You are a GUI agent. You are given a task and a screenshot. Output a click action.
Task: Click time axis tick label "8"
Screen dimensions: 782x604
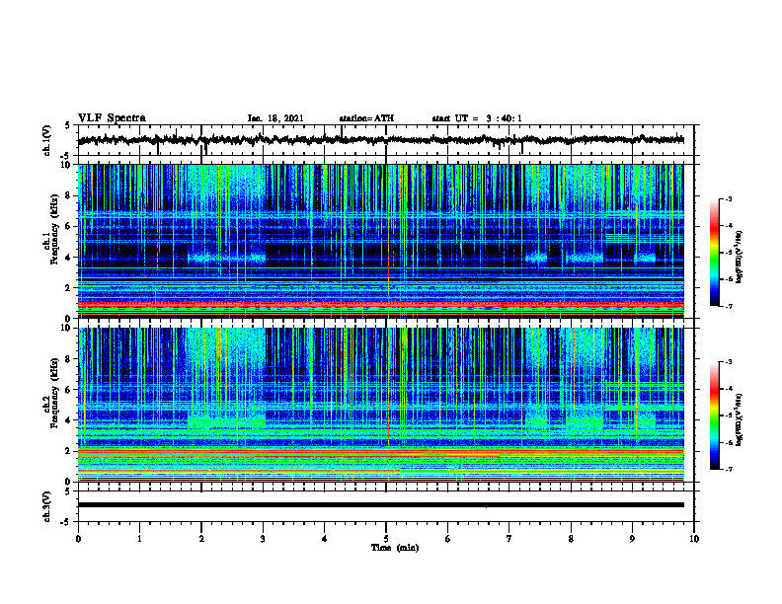(571, 539)
